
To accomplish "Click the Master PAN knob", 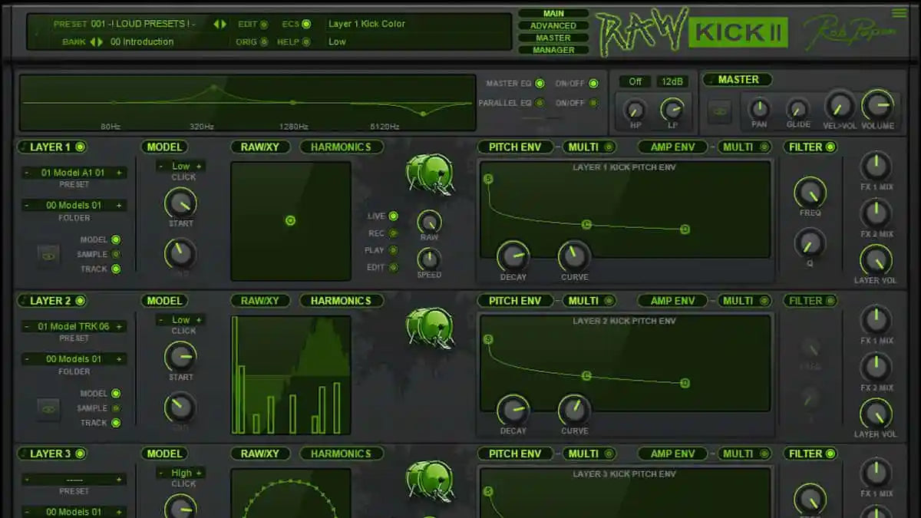I will tap(758, 109).
